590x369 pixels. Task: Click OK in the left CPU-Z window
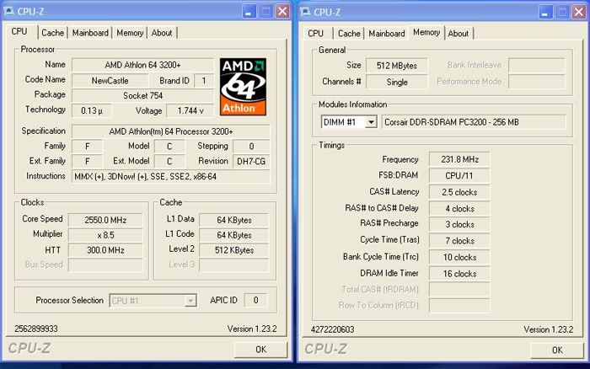(x=260, y=350)
